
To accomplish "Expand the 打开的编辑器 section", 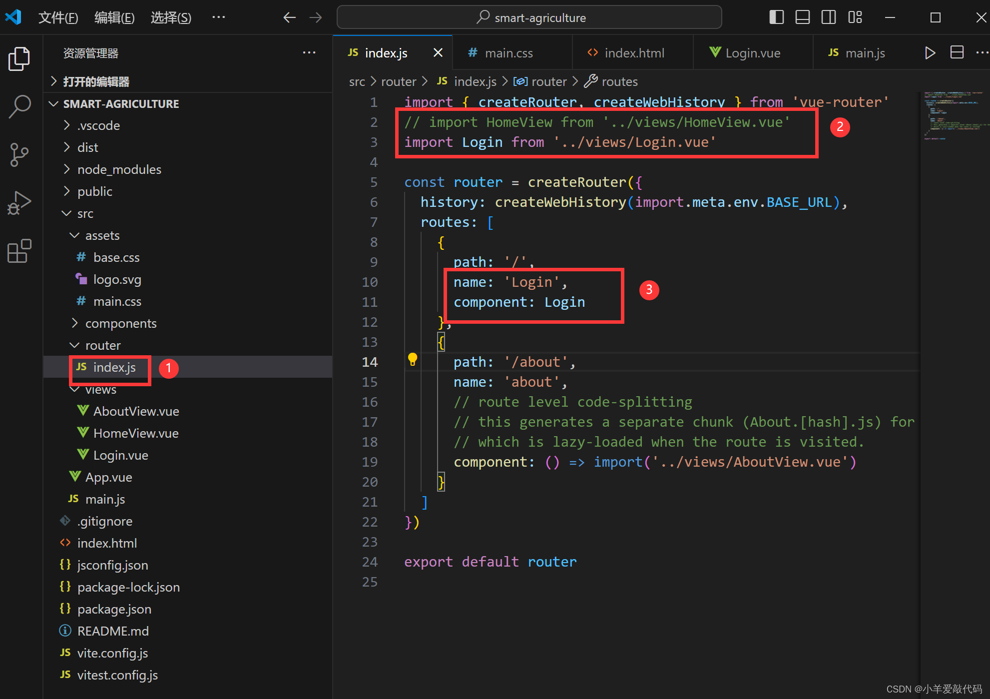I will (x=187, y=81).
